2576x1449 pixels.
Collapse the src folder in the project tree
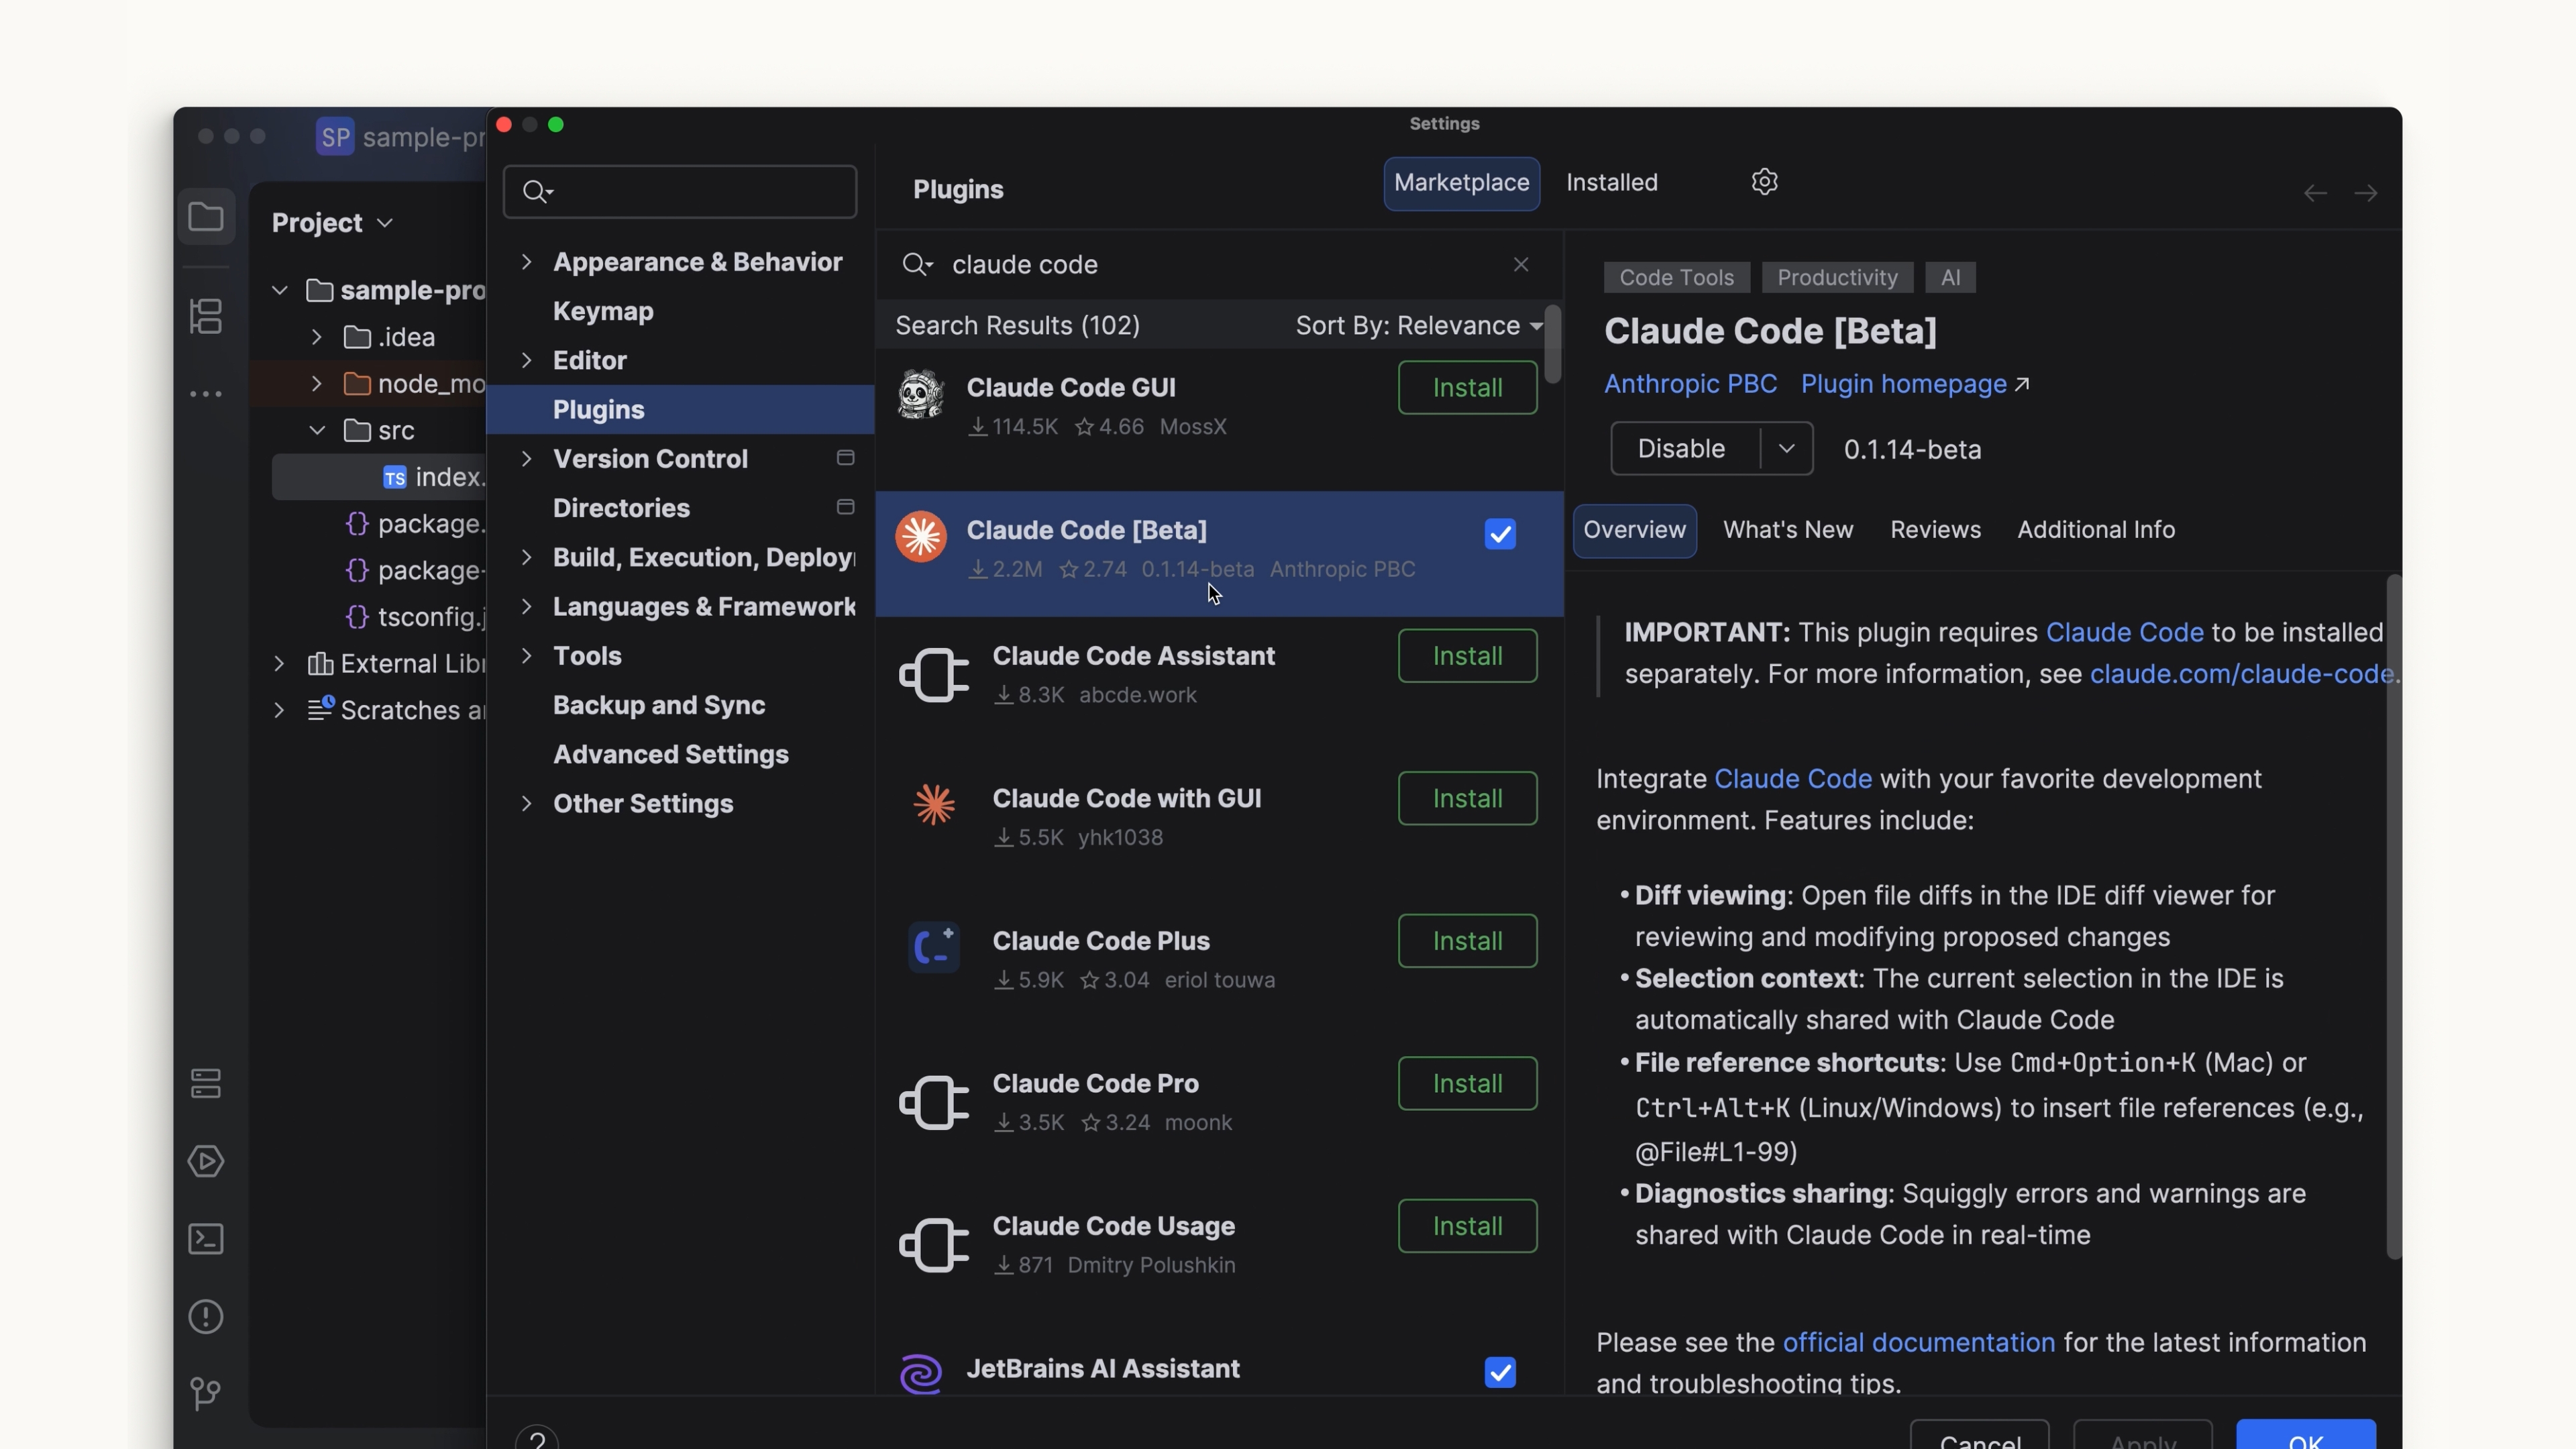tap(318, 430)
